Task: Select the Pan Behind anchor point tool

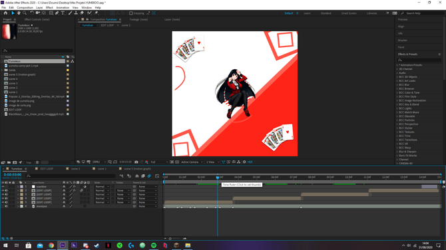Action: pyautogui.click(x=44, y=13)
